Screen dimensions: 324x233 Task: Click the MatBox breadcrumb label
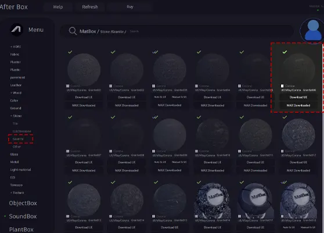(x=88, y=31)
